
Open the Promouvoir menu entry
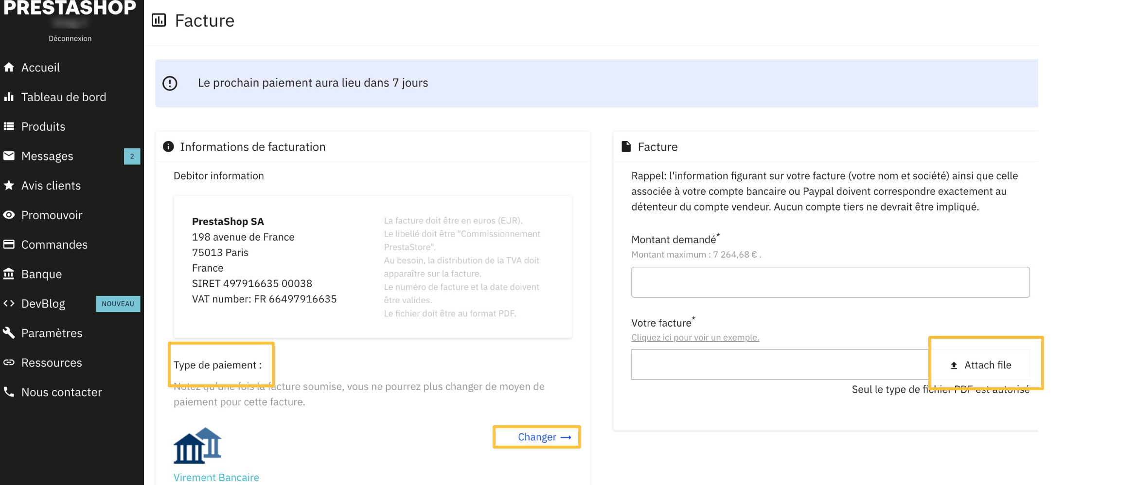[x=52, y=215]
